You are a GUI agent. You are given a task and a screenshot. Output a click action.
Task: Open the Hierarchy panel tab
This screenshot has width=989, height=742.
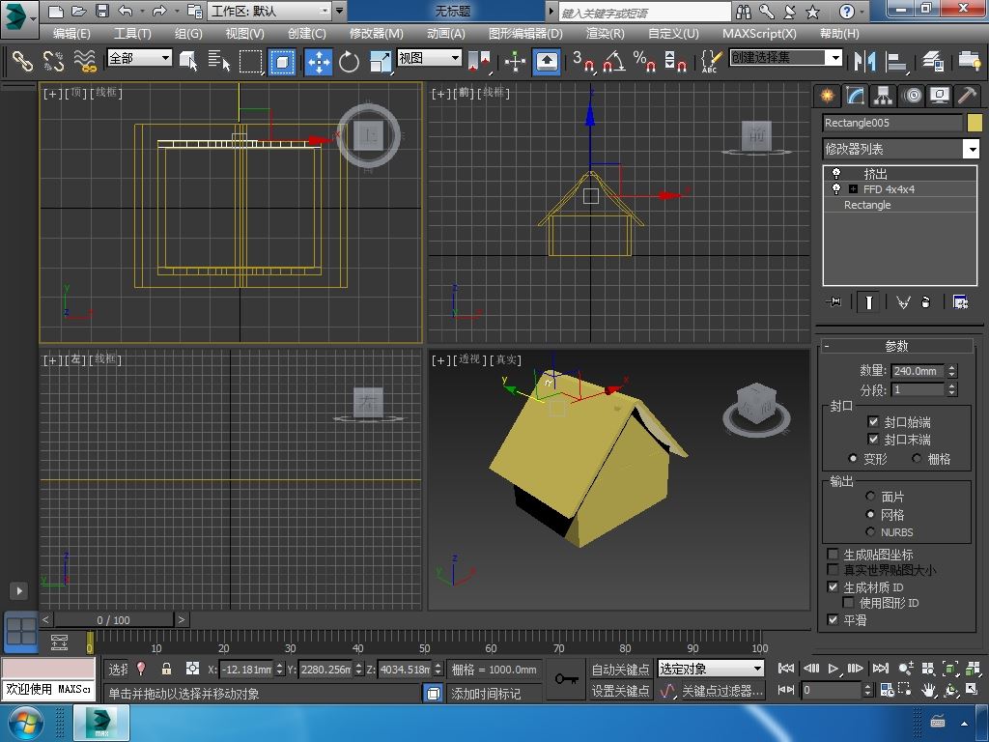coord(883,96)
